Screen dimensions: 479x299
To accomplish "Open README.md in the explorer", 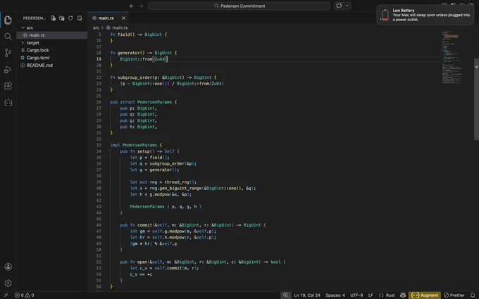I will (39, 65).
